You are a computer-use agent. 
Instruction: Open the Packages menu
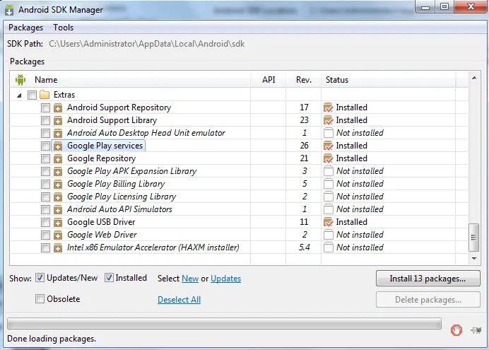point(25,28)
